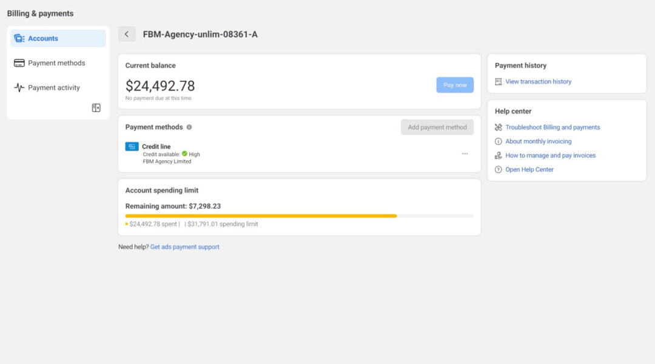Screen dimensions: 655x364
Task: Click the Payment activity pulse icon
Action: pos(19,88)
